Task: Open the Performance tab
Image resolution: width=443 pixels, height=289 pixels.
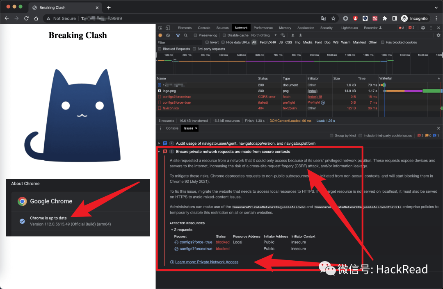Action: pos(263,28)
